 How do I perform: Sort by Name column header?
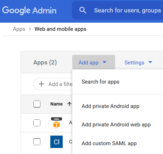[56, 104]
